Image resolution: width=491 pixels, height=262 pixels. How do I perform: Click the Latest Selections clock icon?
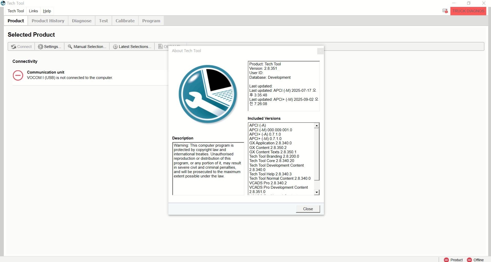point(115,47)
